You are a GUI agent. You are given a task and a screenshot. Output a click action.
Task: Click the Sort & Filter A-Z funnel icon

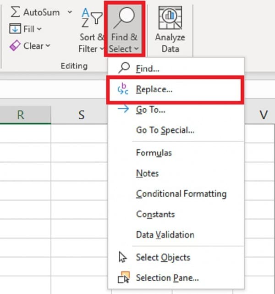point(92,18)
